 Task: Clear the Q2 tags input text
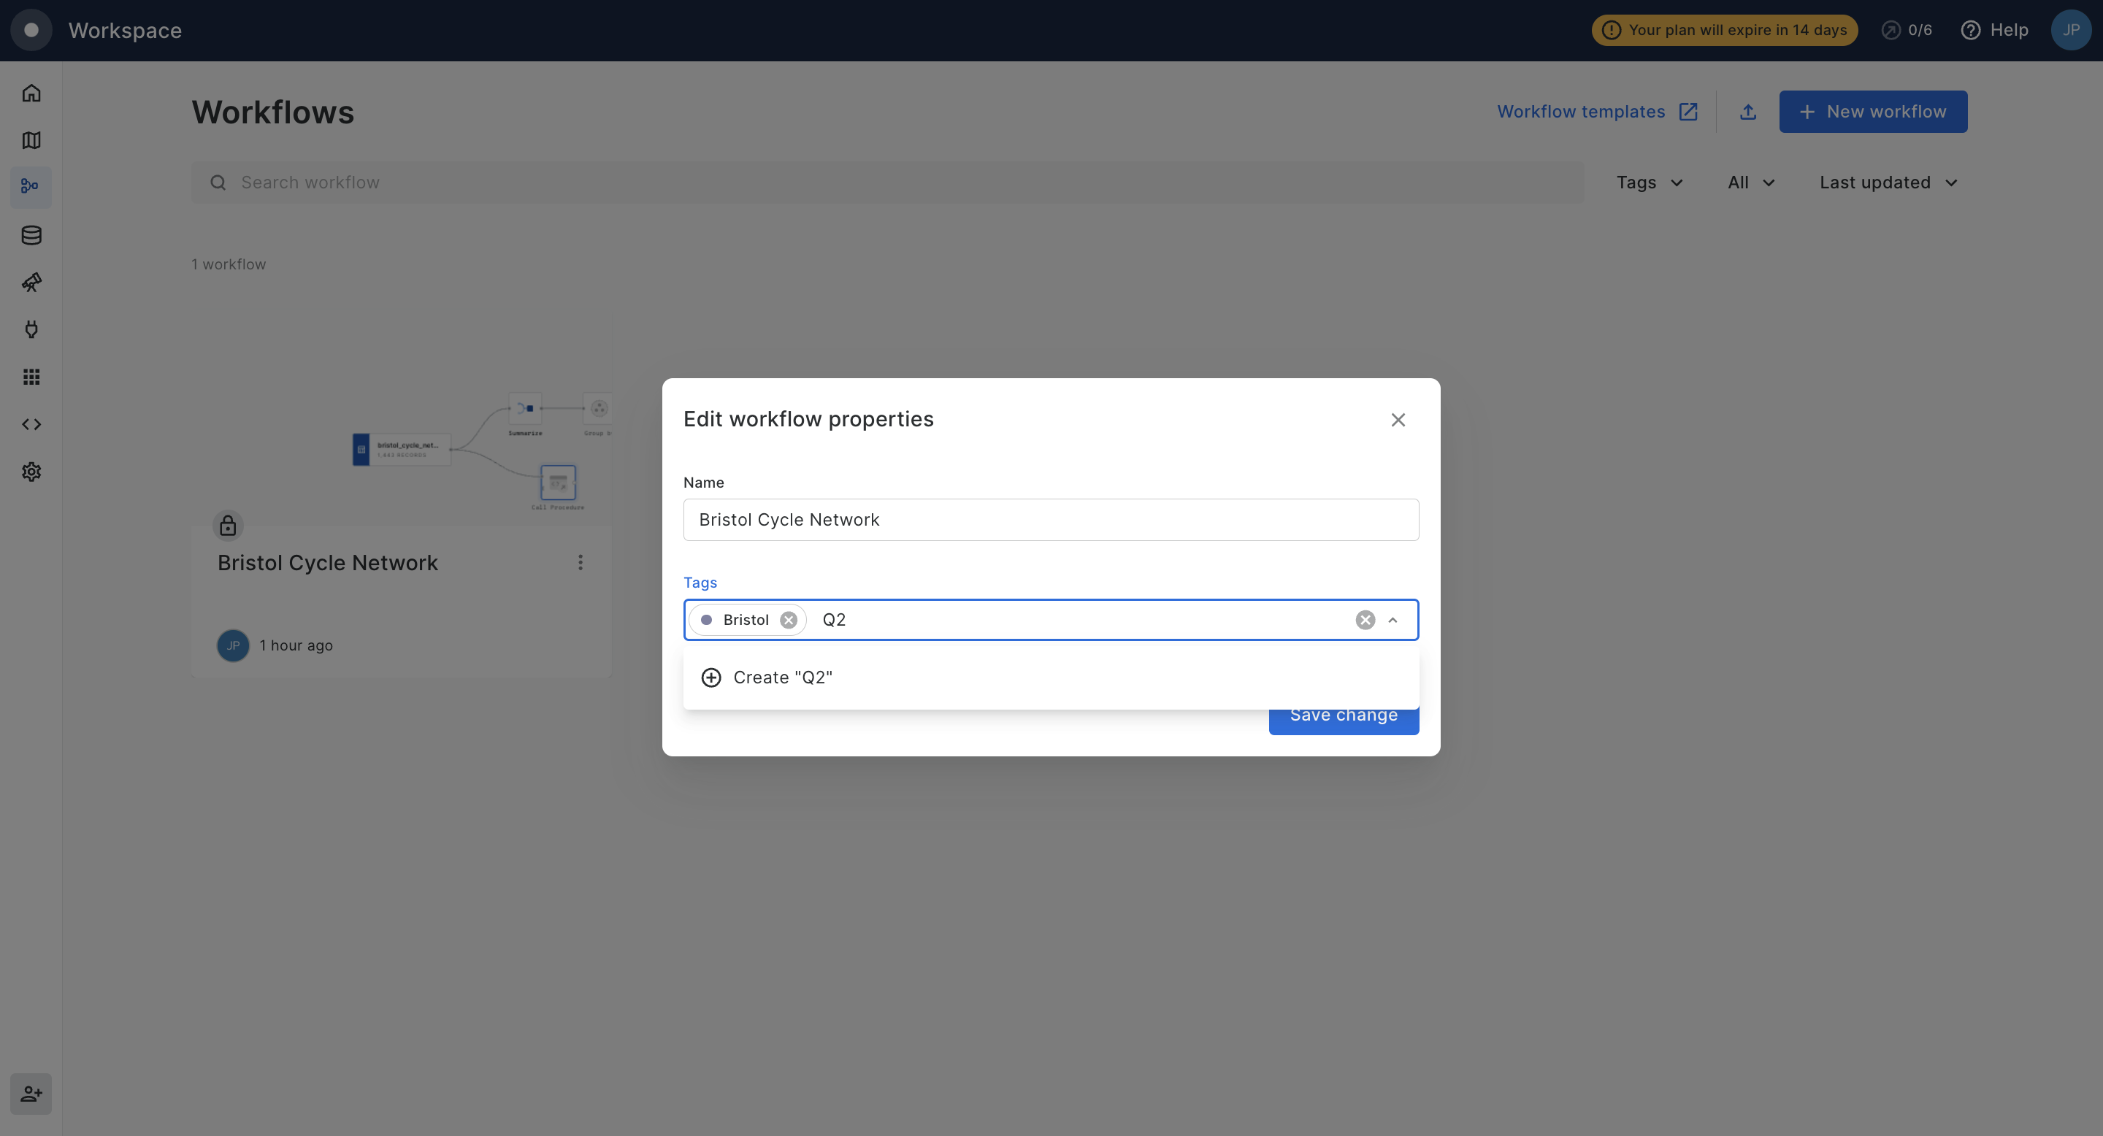1365,621
